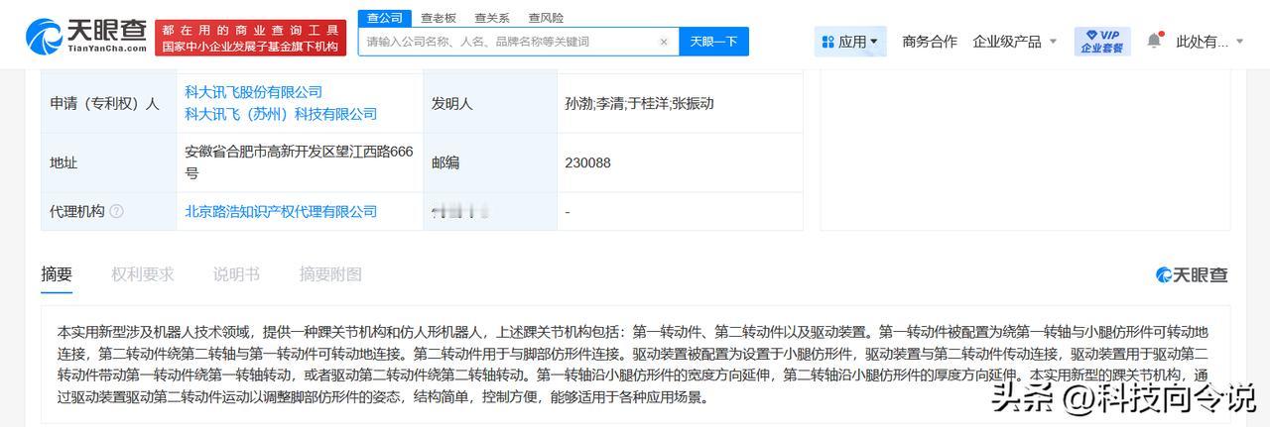This screenshot has height=427, width=1270.
Task: Click the TianYanCha logo
Action: click(86, 37)
